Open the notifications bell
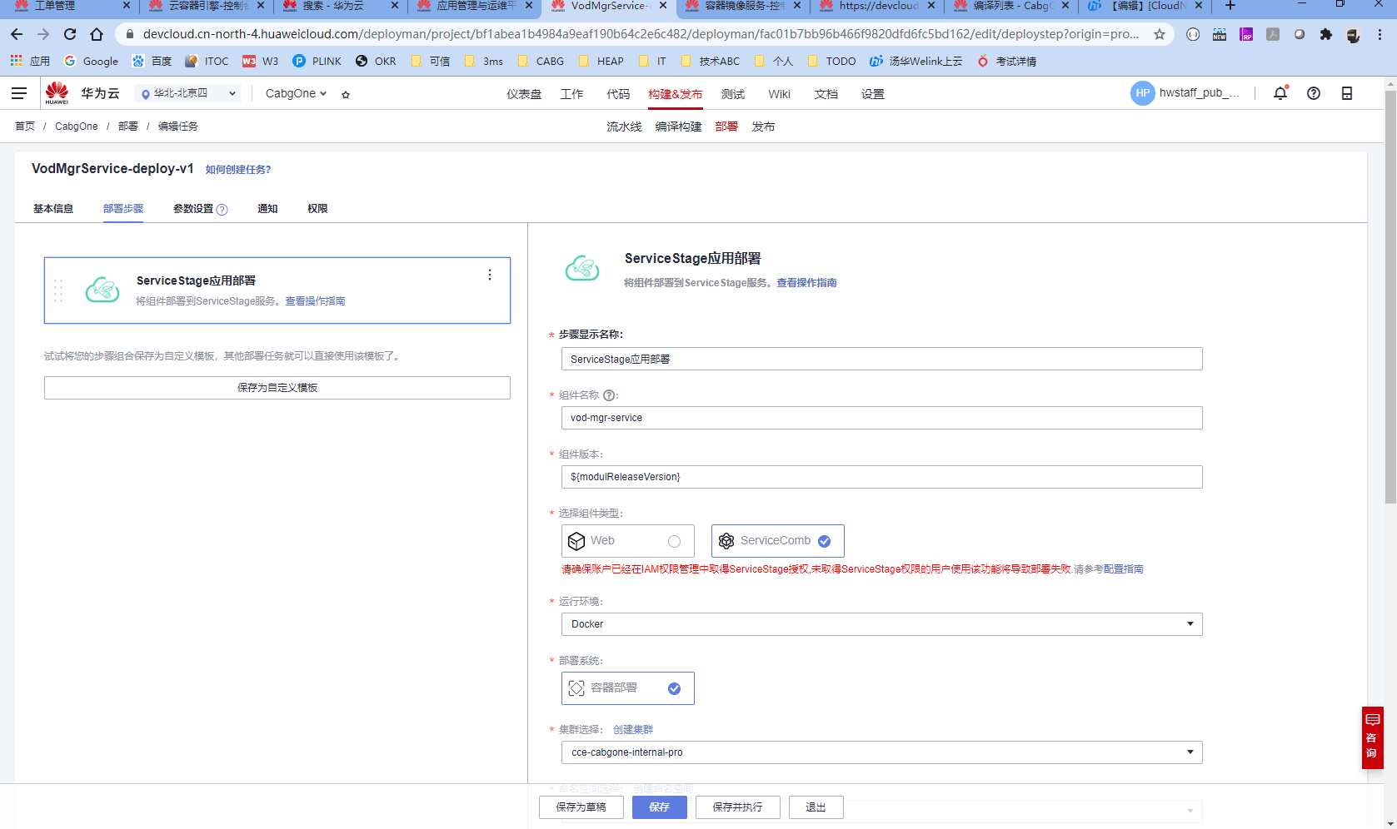The image size is (1397, 829). point(1280,93)
